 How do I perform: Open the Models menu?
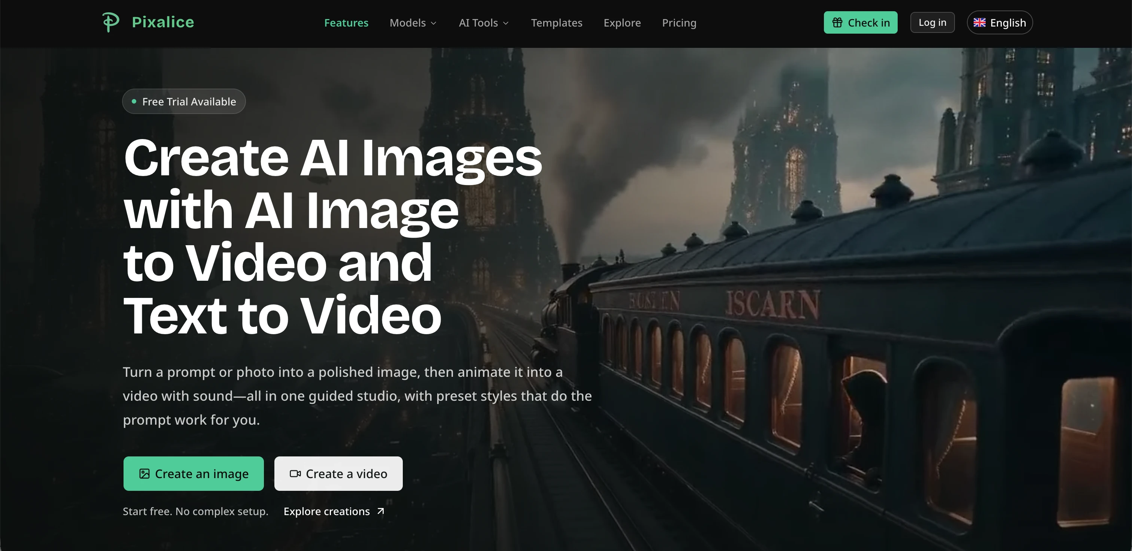point(413,23)
